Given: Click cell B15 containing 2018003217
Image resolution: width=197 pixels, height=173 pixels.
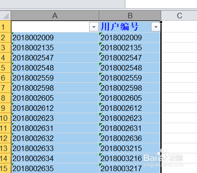Looking at the screenshot, I should tap(130, 168).
